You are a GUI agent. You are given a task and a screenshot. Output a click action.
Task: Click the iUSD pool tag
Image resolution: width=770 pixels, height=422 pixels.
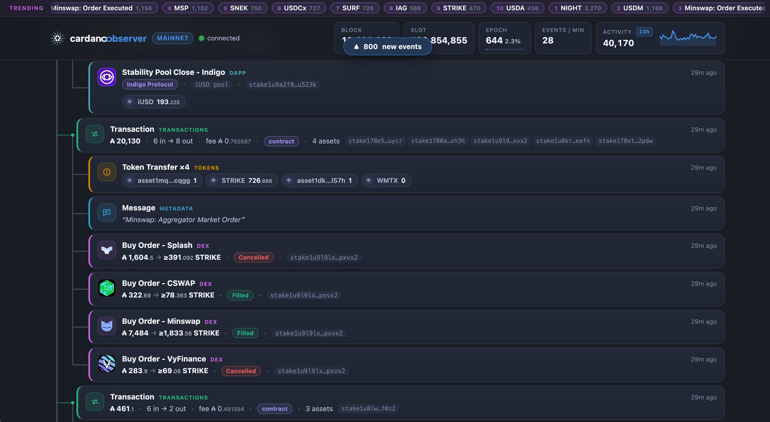tap(212, 85)
